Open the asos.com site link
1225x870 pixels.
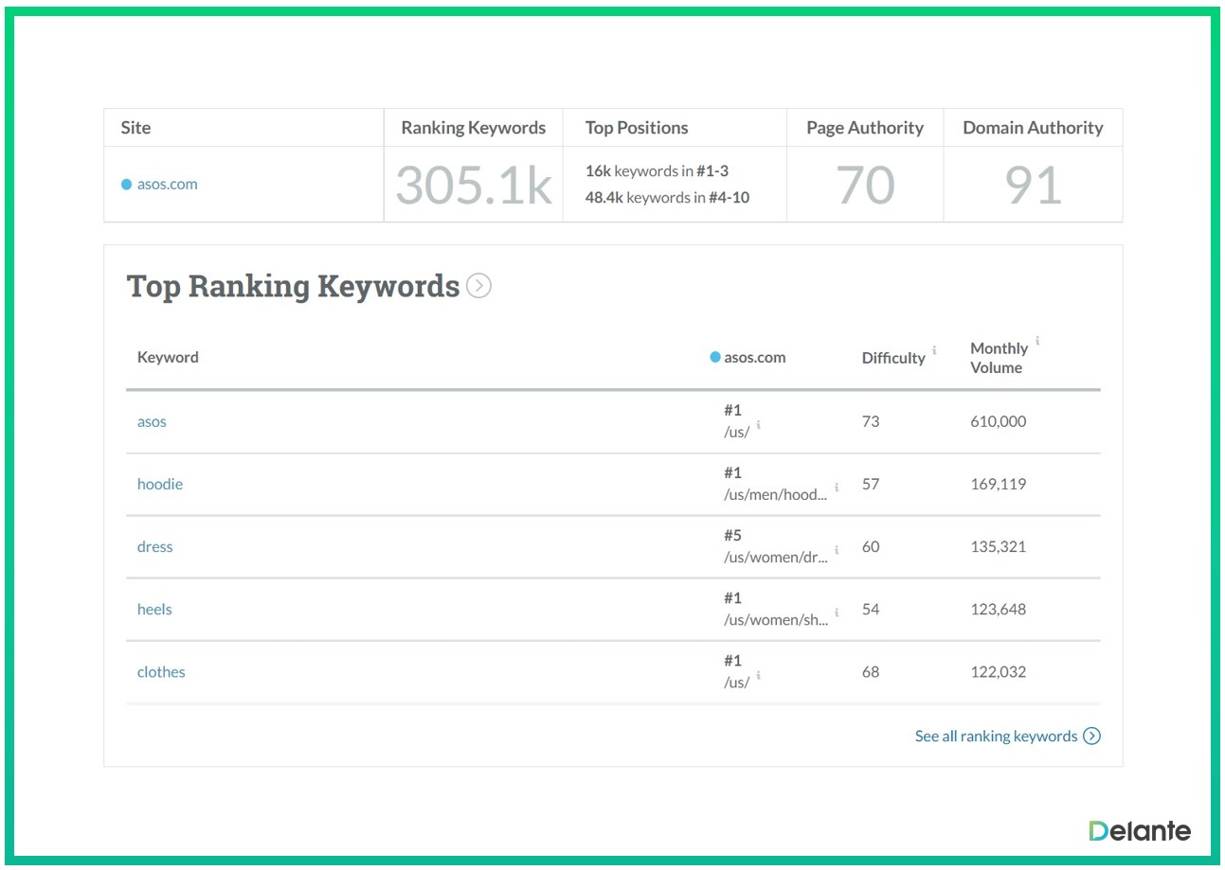click(167, 184)
